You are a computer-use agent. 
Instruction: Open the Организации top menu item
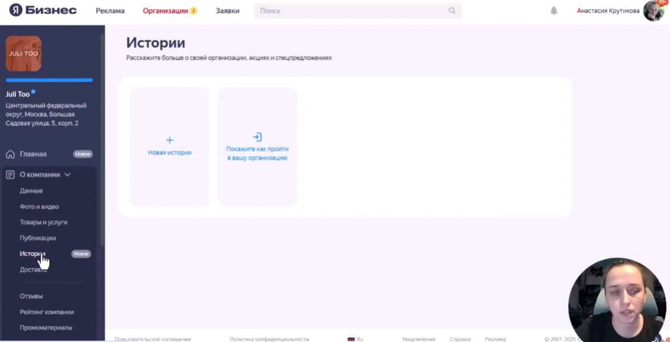click(165, 11)
